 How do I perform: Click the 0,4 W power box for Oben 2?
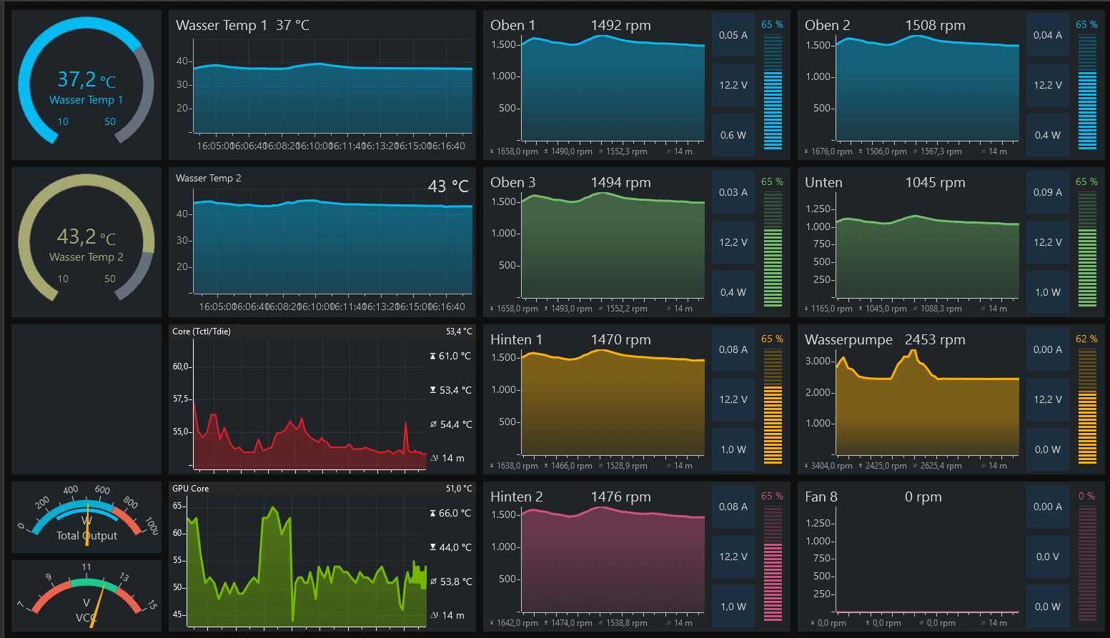pyautogui.click(x=1048, y=135)
